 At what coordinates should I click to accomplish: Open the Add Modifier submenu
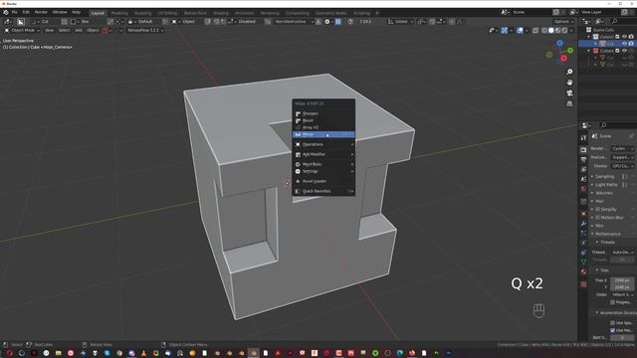click(x=323, y=154)
